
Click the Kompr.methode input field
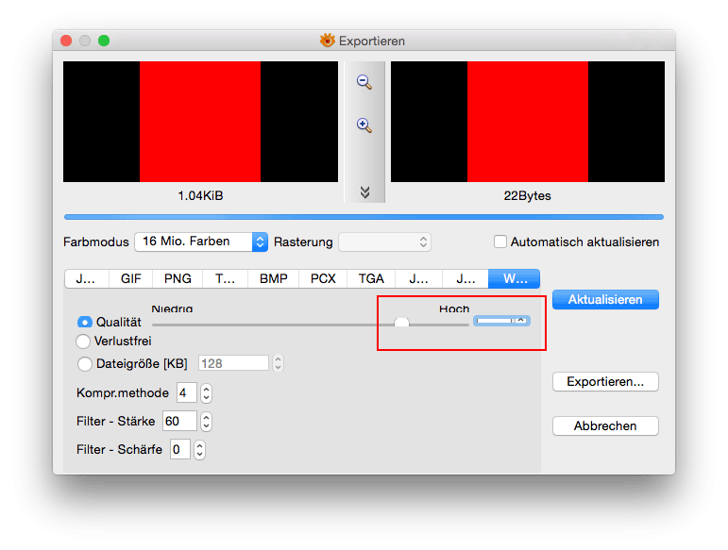coord(187,393)
